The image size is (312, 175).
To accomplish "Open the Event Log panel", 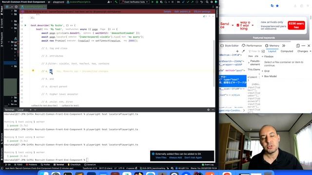I will [208, 165].
